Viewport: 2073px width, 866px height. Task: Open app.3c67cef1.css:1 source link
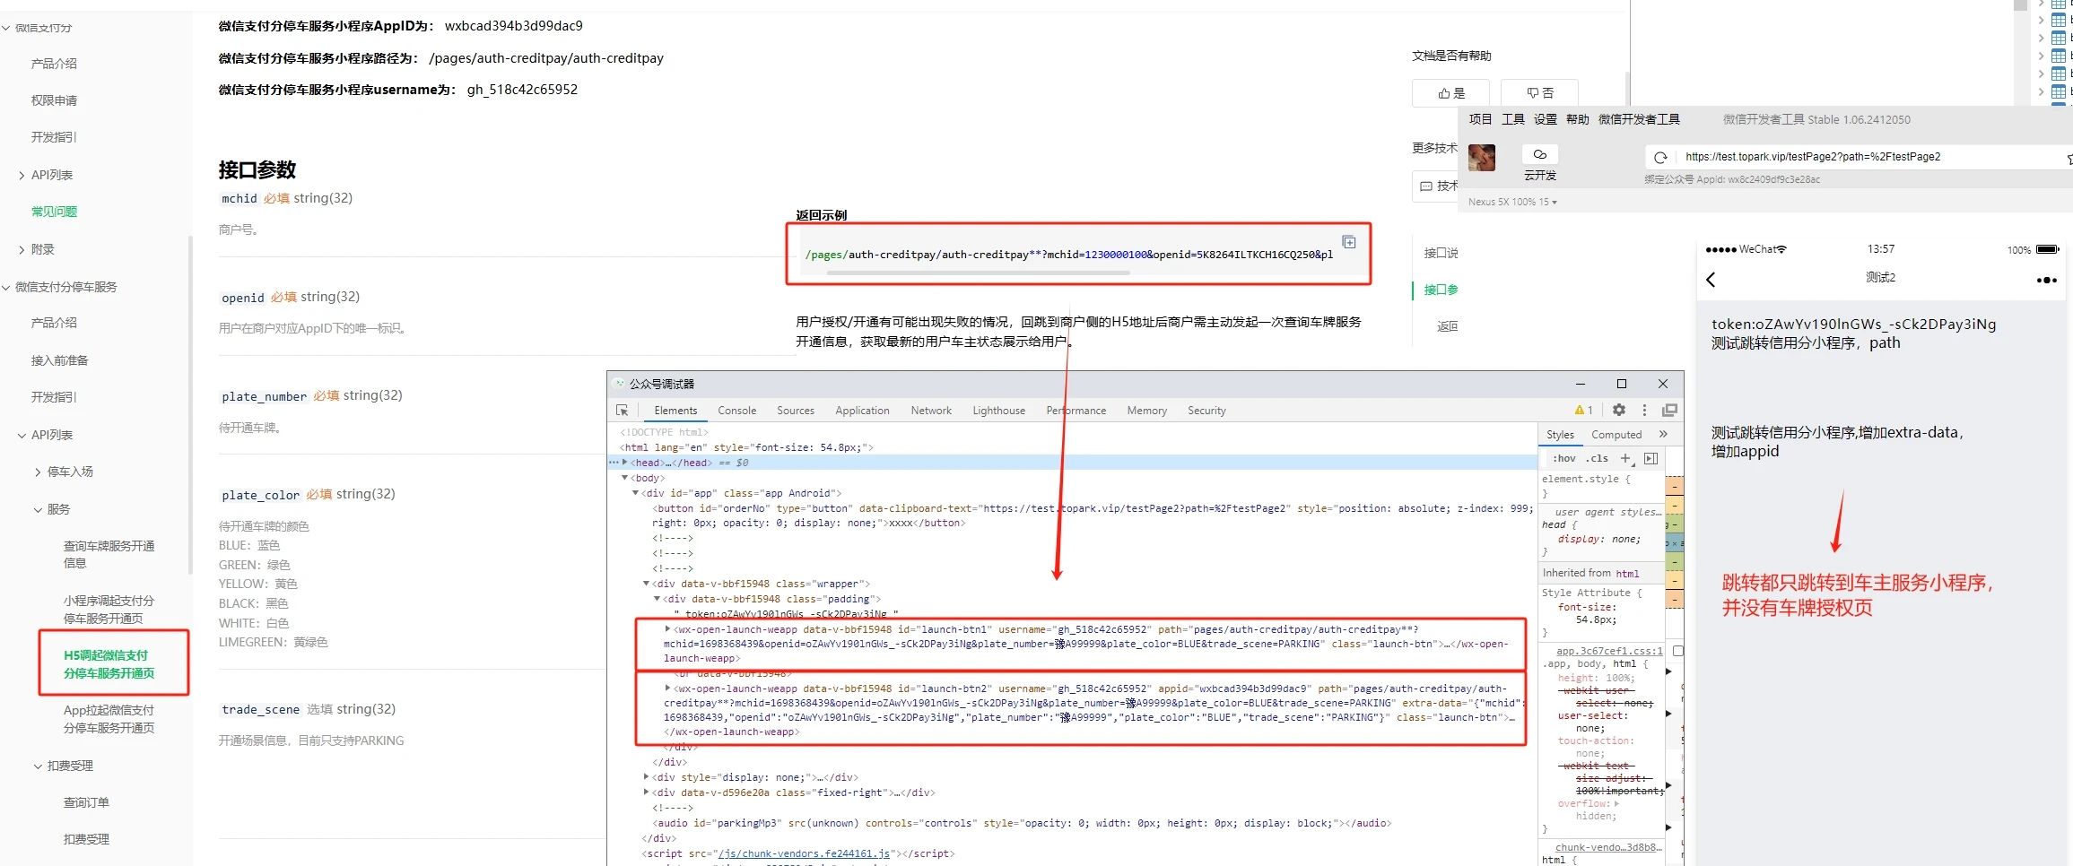point(1609,651)
